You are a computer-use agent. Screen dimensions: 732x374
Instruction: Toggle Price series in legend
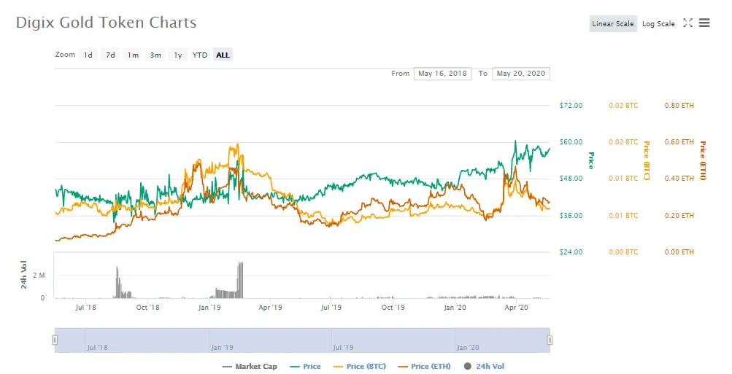(x=305, y=367)
